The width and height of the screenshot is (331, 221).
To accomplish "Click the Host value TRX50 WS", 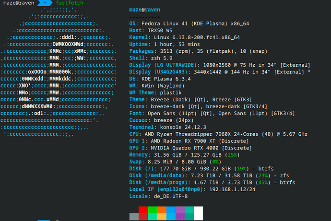I will [160, 31].
